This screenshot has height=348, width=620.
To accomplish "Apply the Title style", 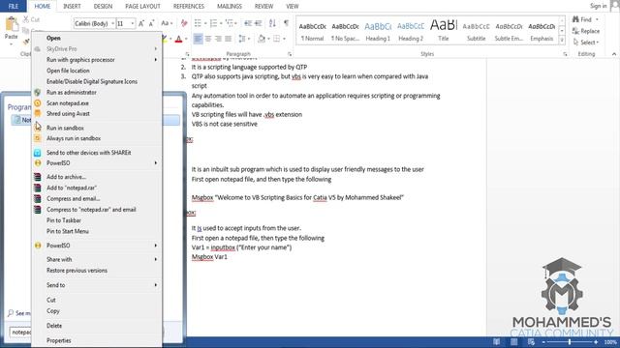I will tap(444, 31).
